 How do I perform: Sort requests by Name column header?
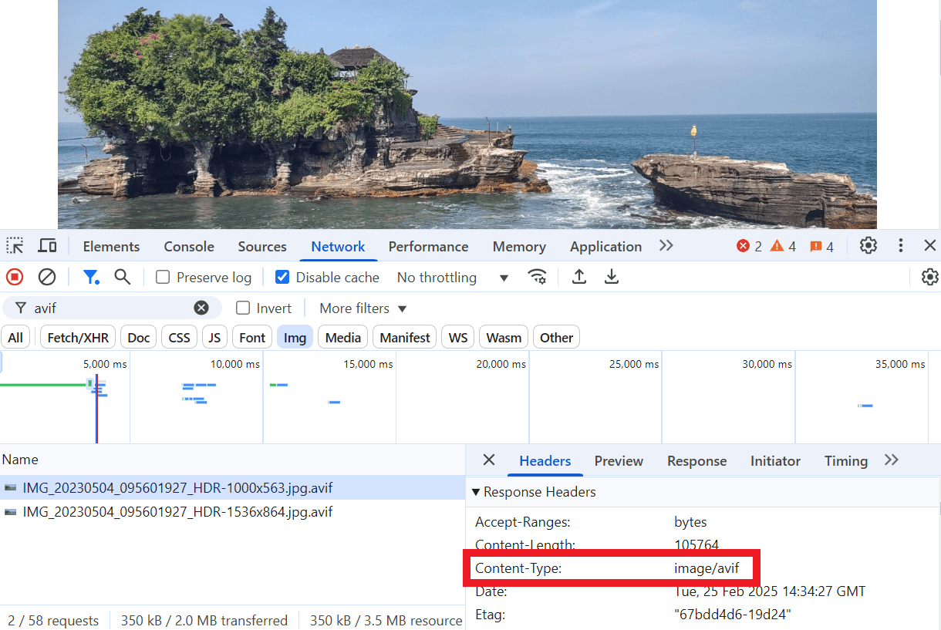click(232, 460)
